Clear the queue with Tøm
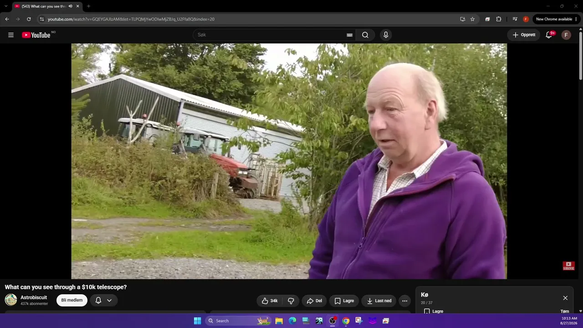The image size is (583, 328). 565,312
